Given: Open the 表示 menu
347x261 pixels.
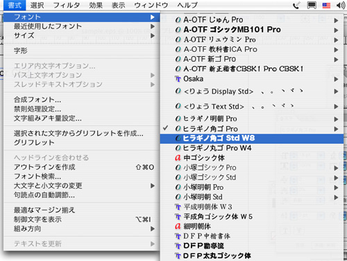Looking at the screenshot, I should [118, 5].
